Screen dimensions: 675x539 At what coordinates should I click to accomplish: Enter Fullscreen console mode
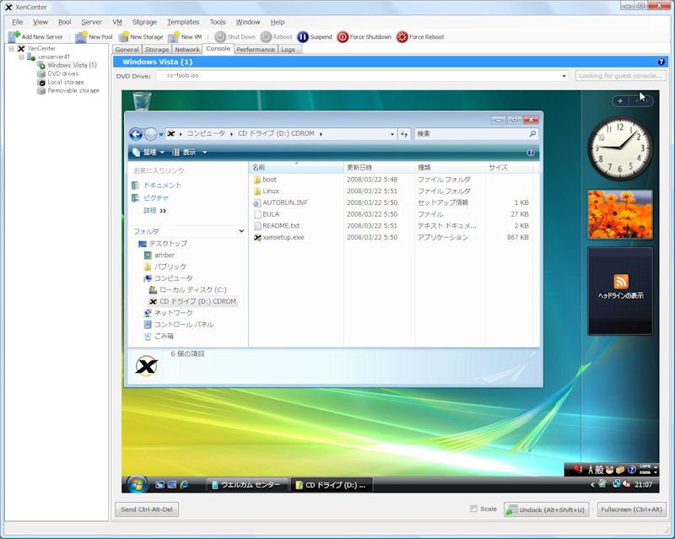tap(631, 509)
